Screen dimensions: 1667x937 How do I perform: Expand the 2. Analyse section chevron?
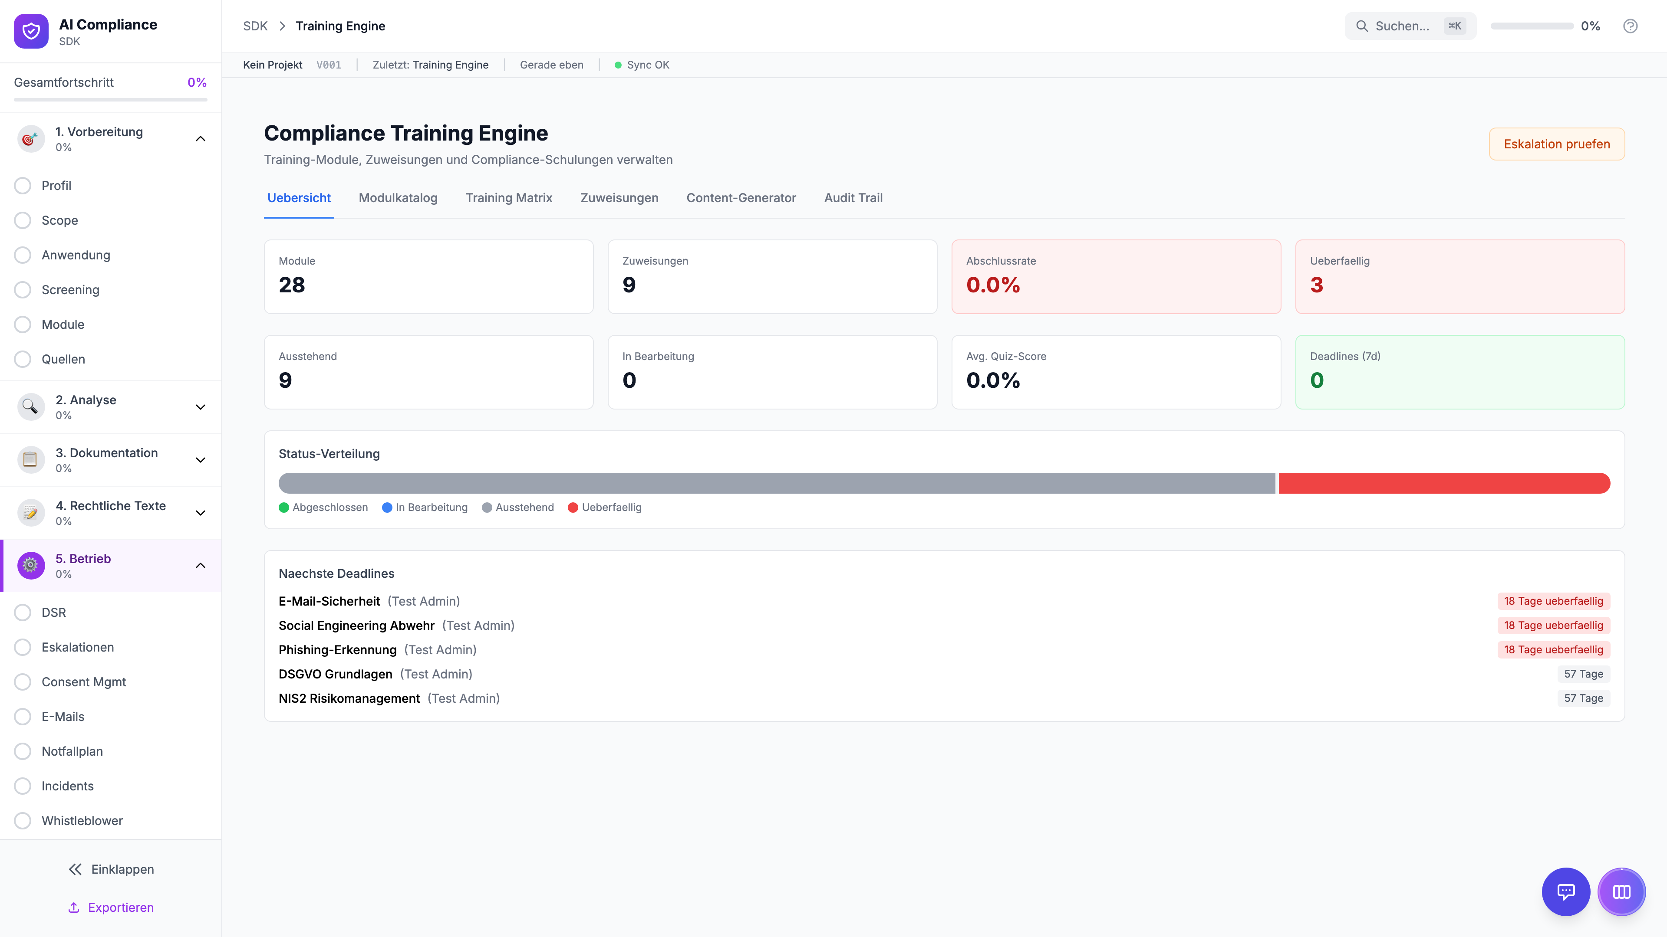coord(201,407)
